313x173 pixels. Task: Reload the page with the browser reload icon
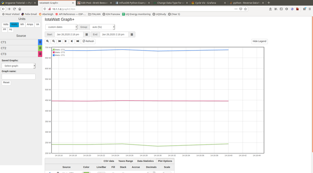pyautogui.click(x=14, y=9)
